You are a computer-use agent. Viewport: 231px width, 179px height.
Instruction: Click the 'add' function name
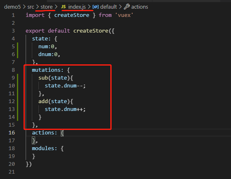43,101
